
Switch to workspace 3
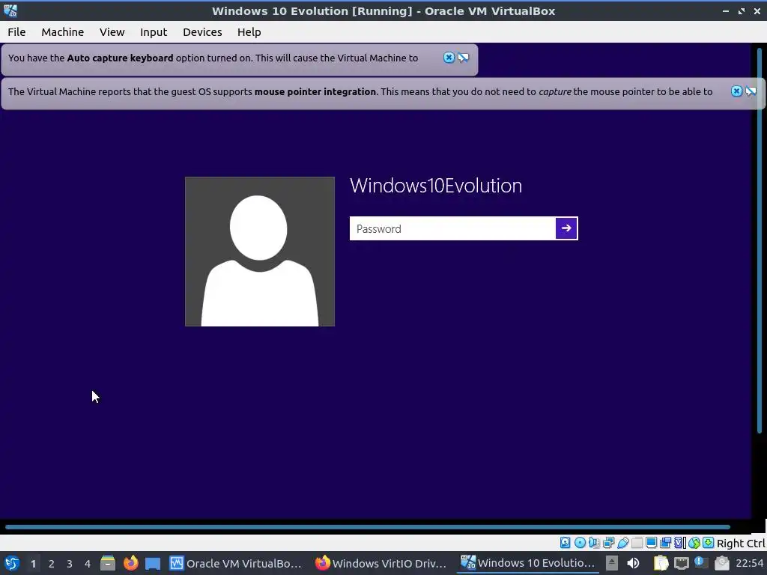[x=70, y=563]
